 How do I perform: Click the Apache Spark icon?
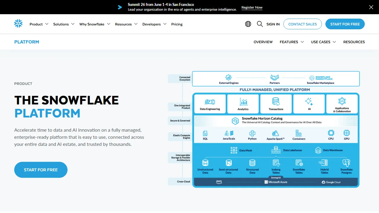click(276, 133)
